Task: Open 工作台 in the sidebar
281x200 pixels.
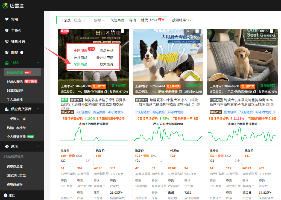Action: coord(16,31)
